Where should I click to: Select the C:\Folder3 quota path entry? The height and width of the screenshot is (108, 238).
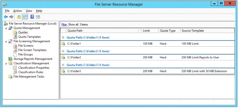pos(74,71)
